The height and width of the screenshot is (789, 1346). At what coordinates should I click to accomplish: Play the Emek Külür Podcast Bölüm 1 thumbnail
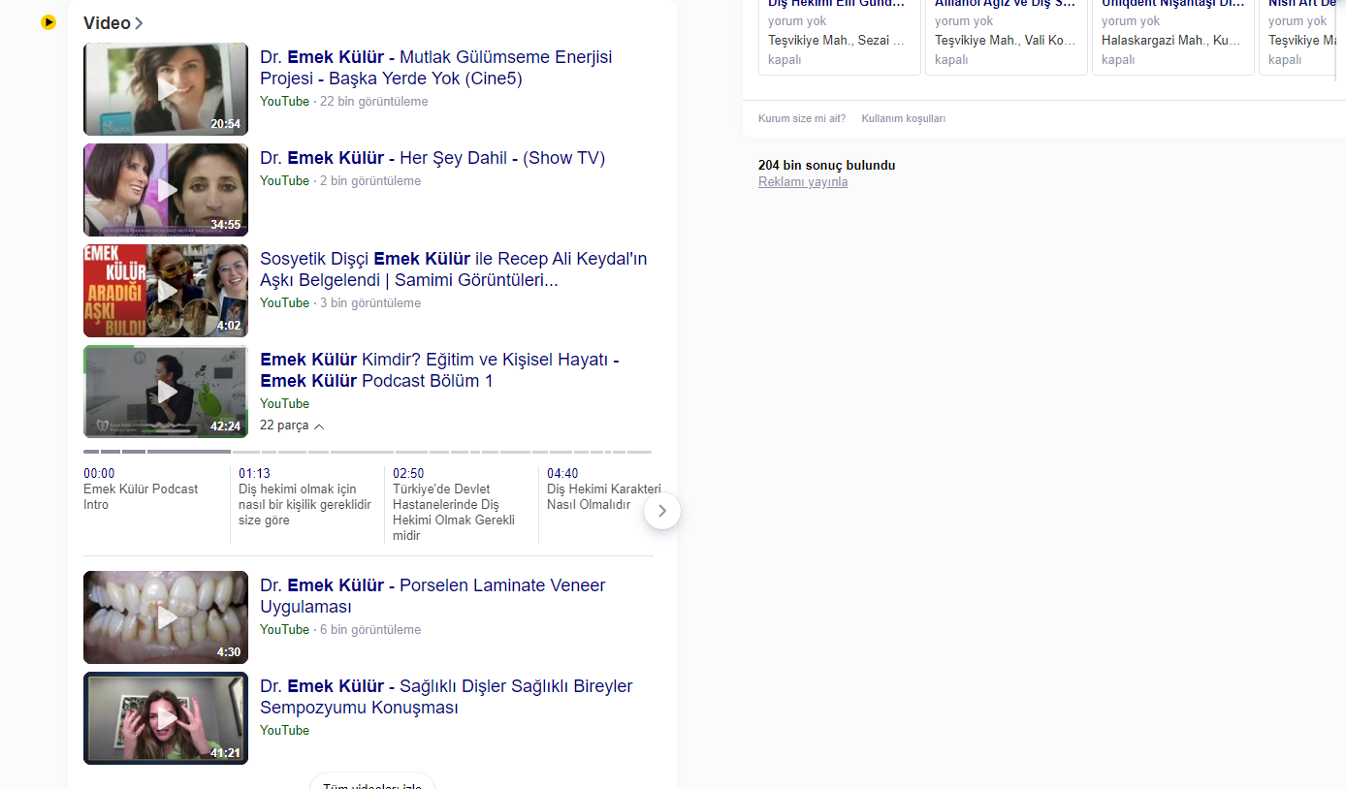(x=166, y=392)
